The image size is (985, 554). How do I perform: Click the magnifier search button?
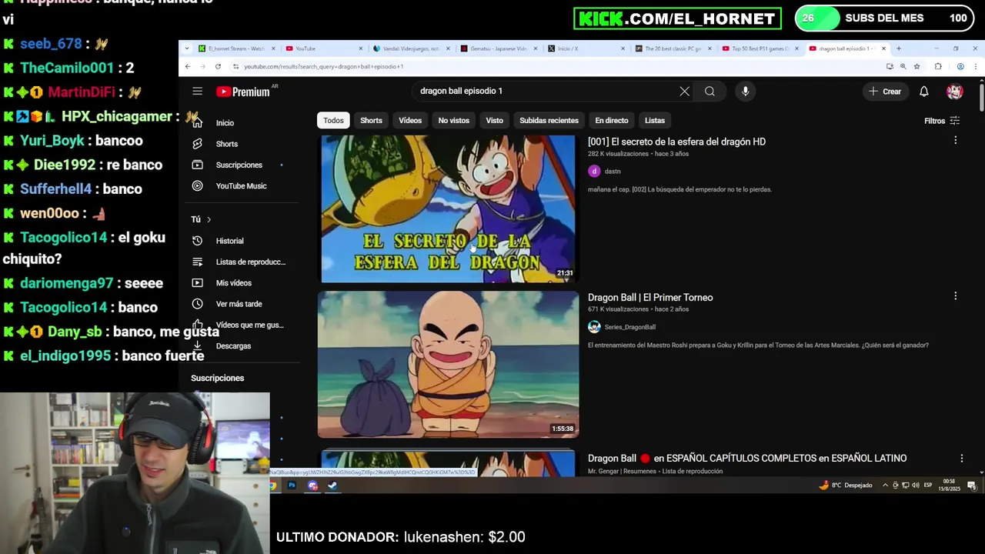[710, 92]
